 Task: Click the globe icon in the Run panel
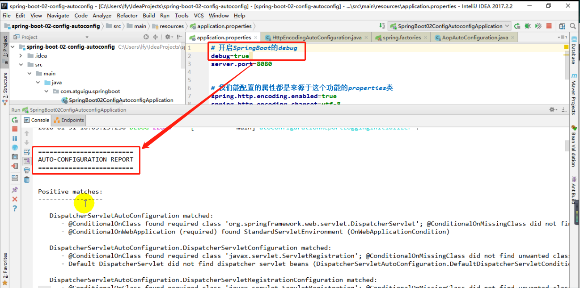click(x=15, y=147)
